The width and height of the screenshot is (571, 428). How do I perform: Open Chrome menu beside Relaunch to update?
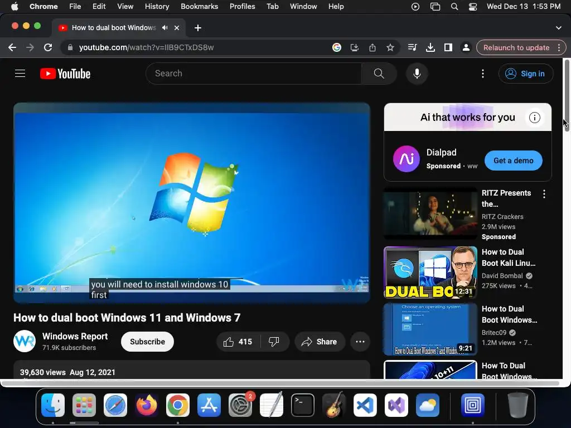[559, 48]
